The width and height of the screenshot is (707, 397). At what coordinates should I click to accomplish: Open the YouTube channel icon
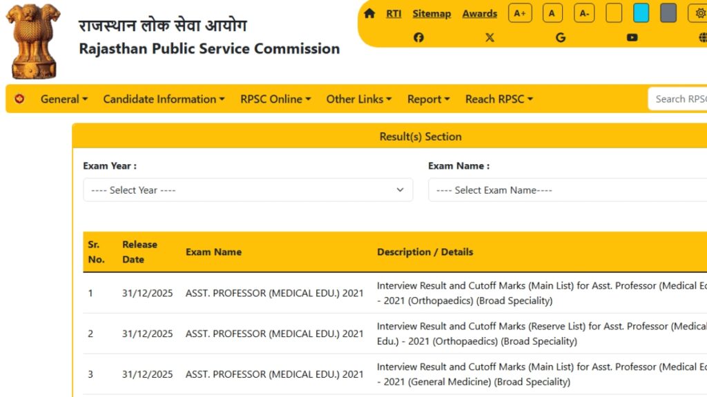pos(632,37)
